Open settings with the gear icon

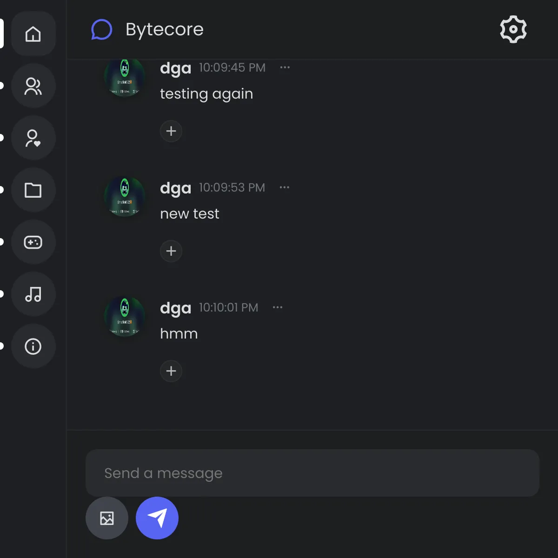click(x=513, y=29)
